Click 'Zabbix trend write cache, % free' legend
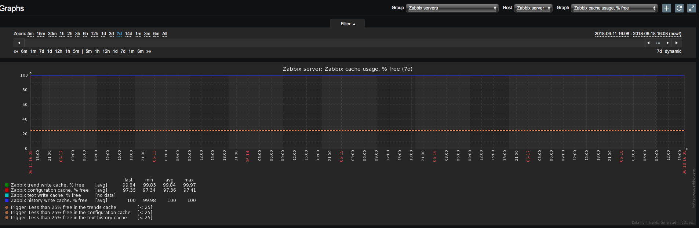Image resolution: width=699 pixels, height=228 pixels. [47, 185]
